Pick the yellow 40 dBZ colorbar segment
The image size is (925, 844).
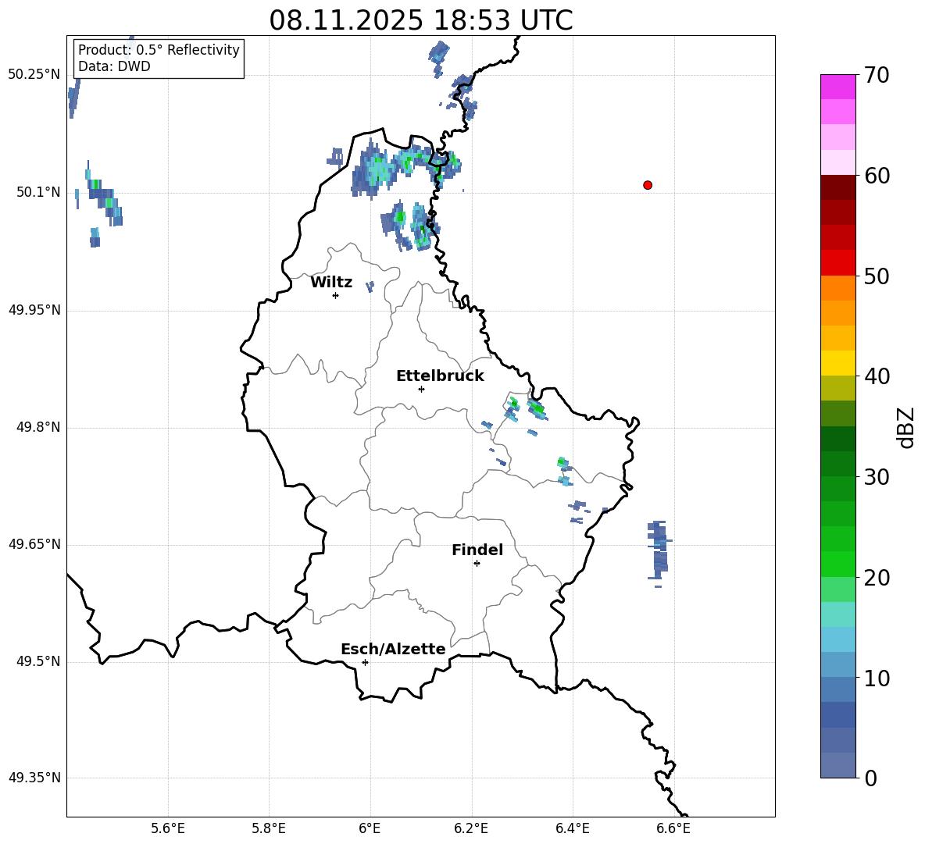[x=838, y=363]
